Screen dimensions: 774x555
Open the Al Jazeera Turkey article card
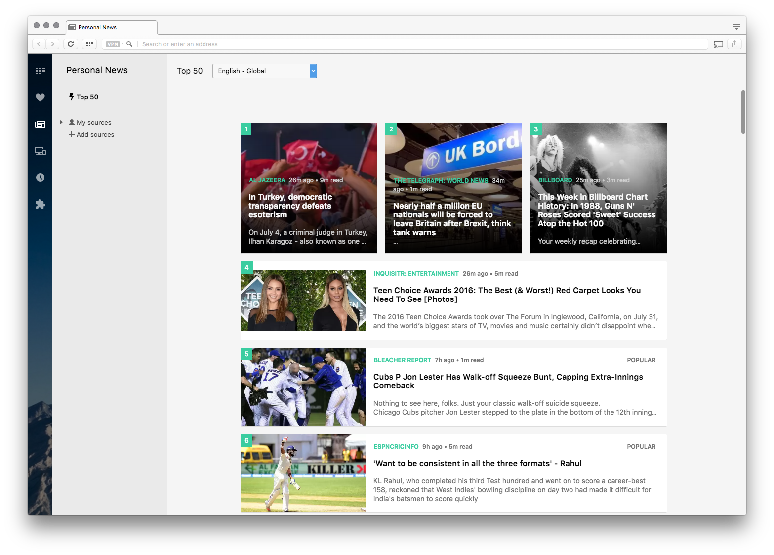(x=309, y=188)
